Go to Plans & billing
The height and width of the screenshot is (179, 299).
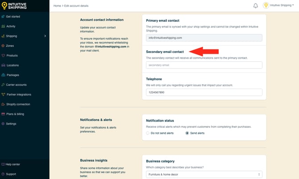click(x=15, y=114)
